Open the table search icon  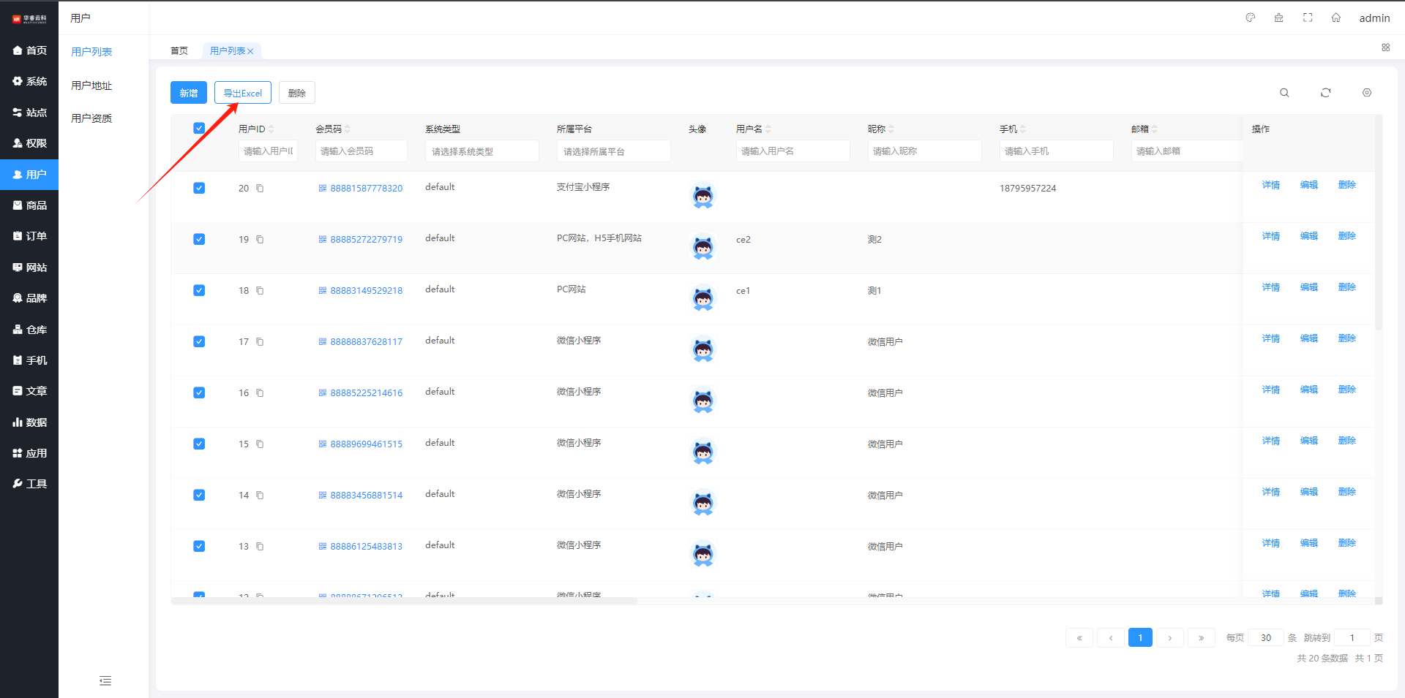coord(1284,93)
